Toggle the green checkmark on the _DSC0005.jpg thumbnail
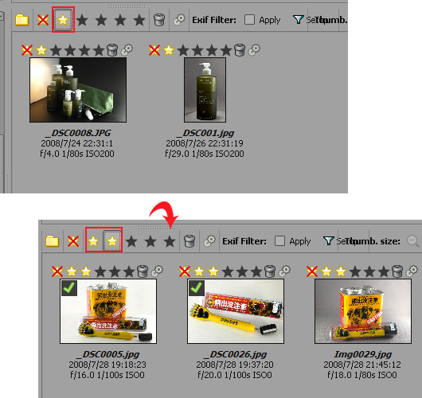Viewport: 422px width, 398px height. tap(69, 288)
